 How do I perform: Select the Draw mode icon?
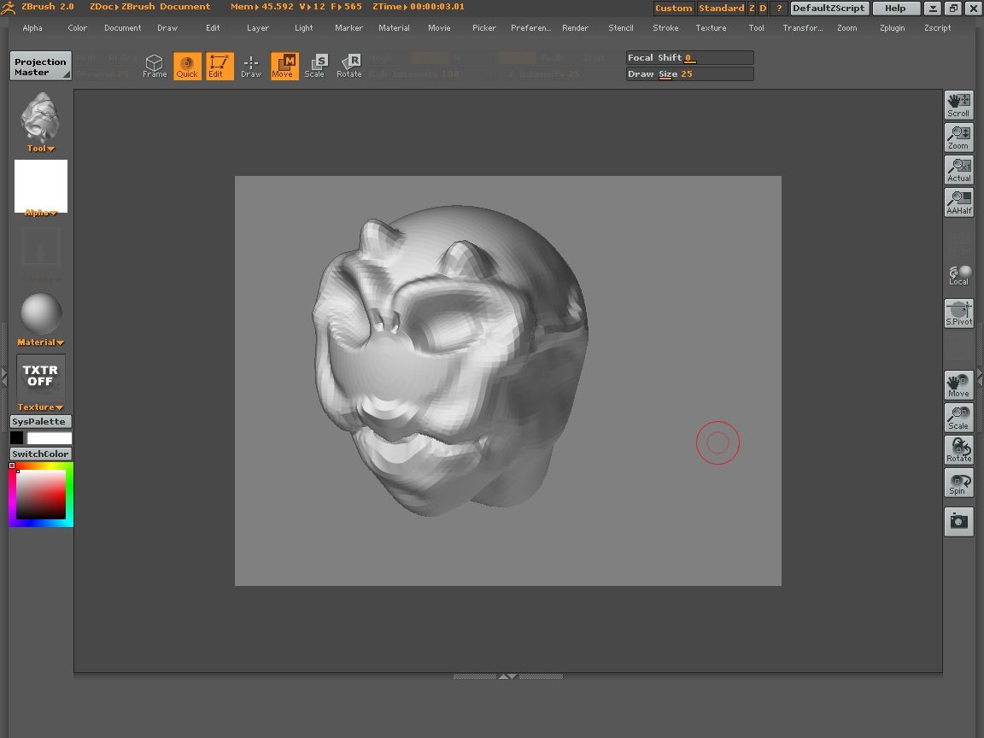250,66
